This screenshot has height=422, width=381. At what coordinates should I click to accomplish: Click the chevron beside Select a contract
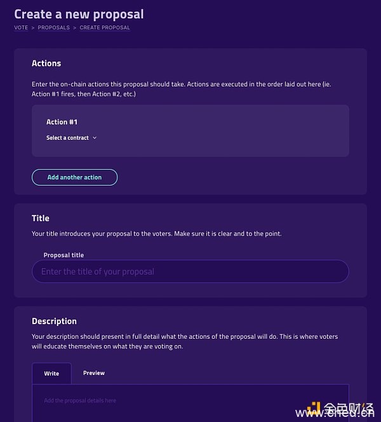pyautogui.click(x=95, y=138)
